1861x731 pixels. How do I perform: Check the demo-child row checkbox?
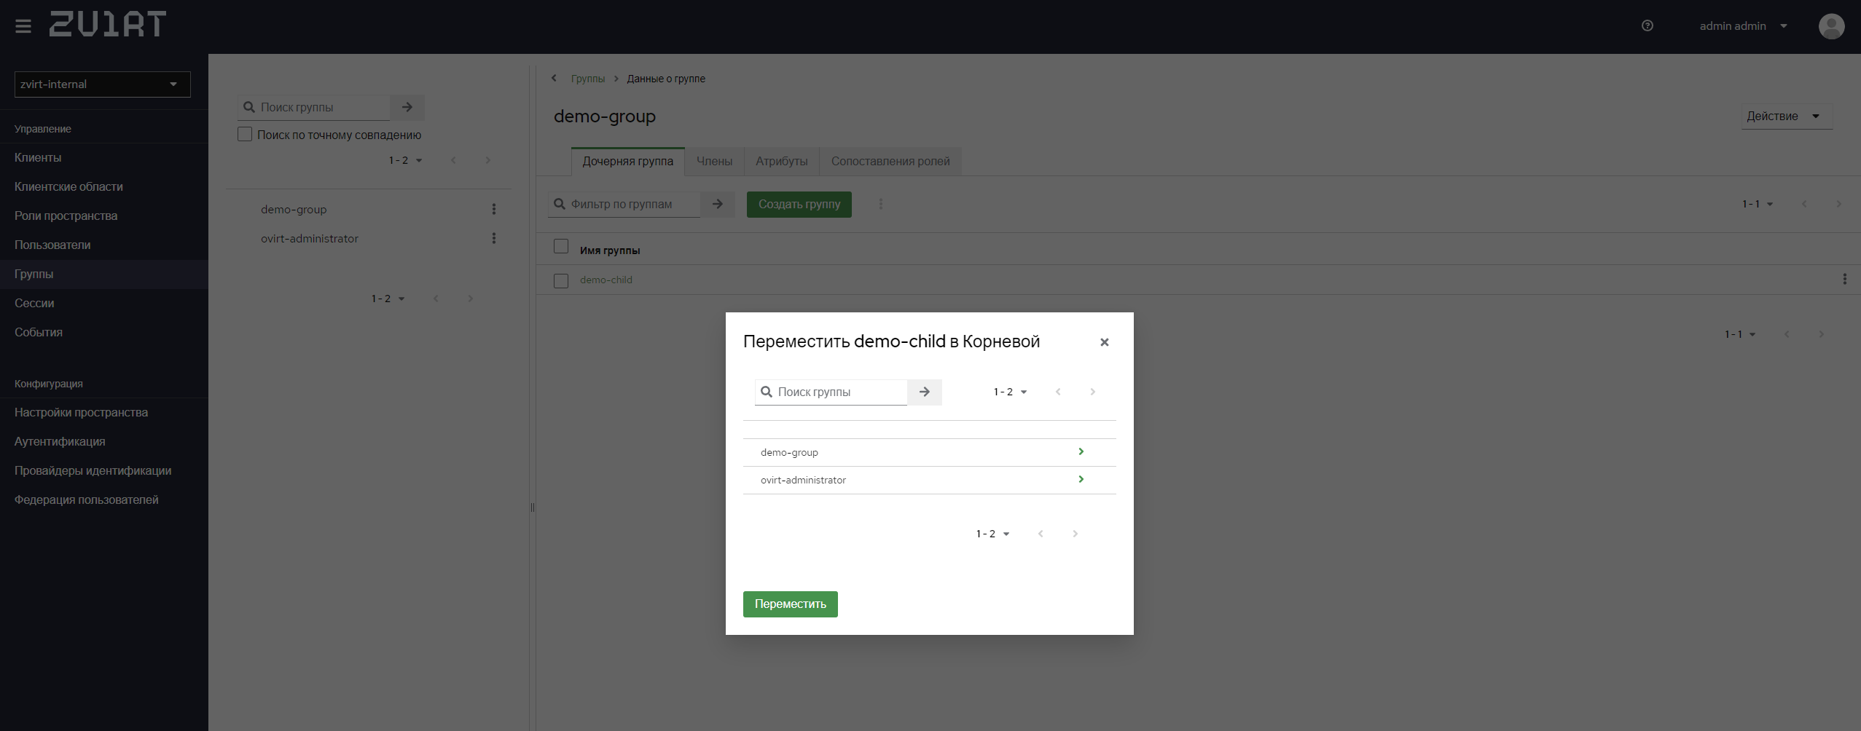click(x=561, y=280)
